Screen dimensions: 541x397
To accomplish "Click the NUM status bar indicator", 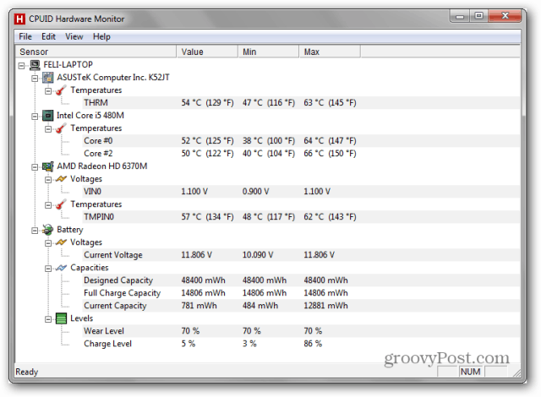I will pyautogui.click(x=471, y=372).
